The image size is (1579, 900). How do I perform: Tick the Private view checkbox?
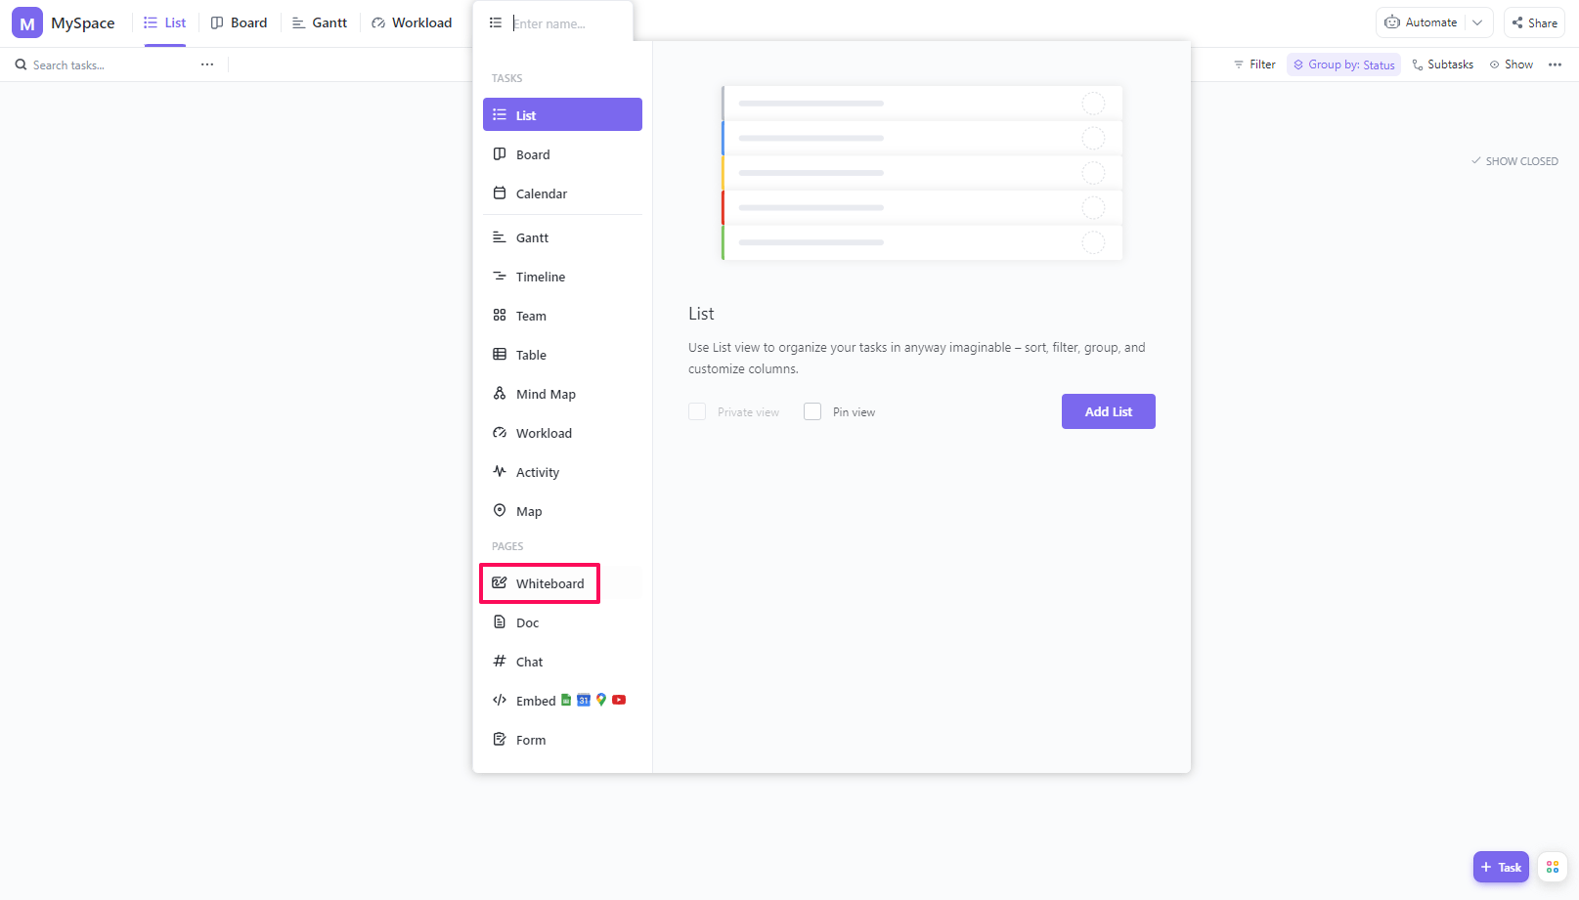(x=697, y=412)
